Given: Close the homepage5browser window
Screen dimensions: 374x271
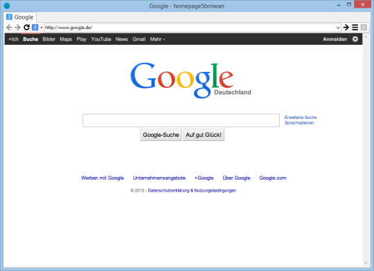Looking at the screenshot, I should coord(362,5).
